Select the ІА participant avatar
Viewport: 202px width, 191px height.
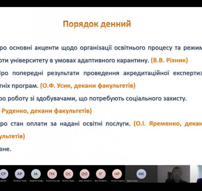pos(36,174)
